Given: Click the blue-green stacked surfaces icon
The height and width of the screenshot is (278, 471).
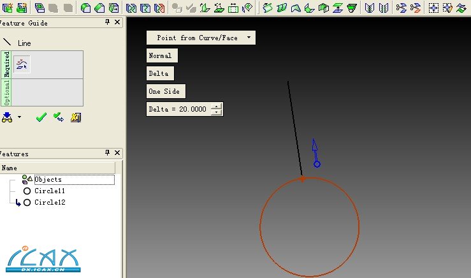Looking at the screenshot, I should coord(461,8).
